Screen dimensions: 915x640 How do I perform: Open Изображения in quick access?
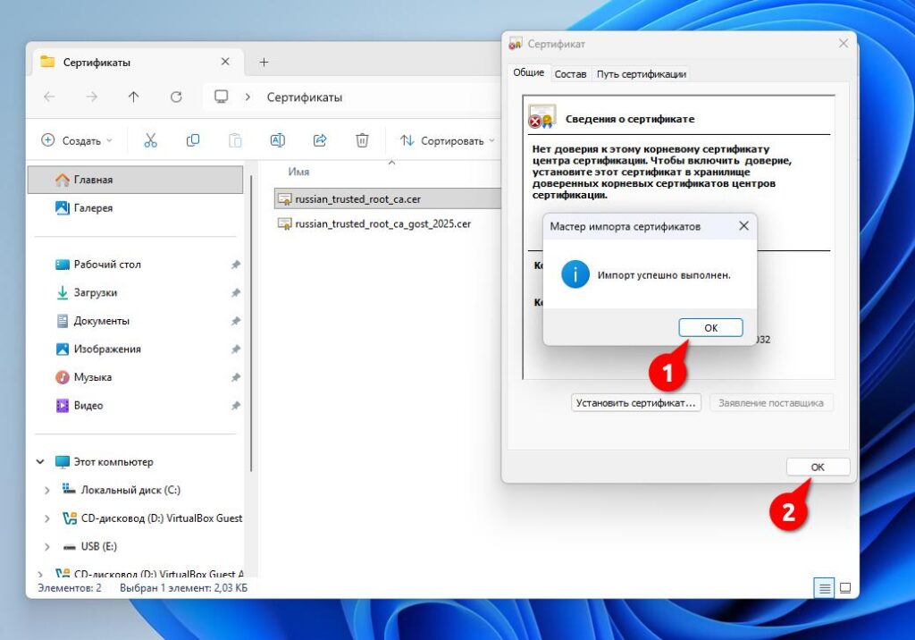tap(136, 349)
